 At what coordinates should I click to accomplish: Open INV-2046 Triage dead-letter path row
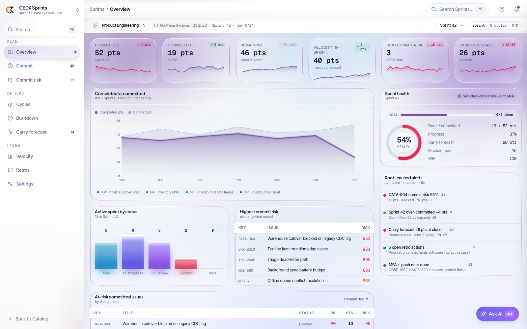[304, 260]
